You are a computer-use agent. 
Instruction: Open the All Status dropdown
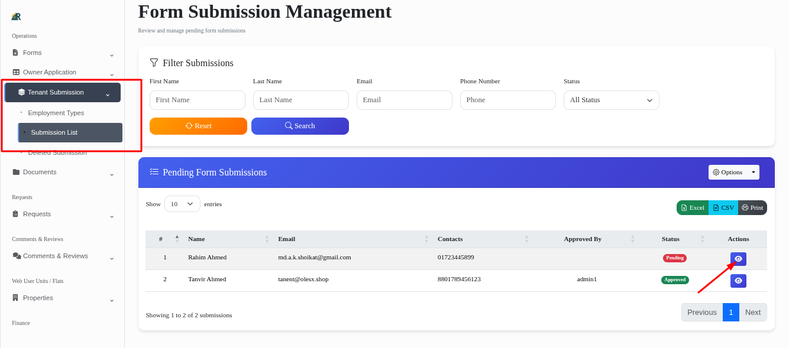tap(611, 100)
